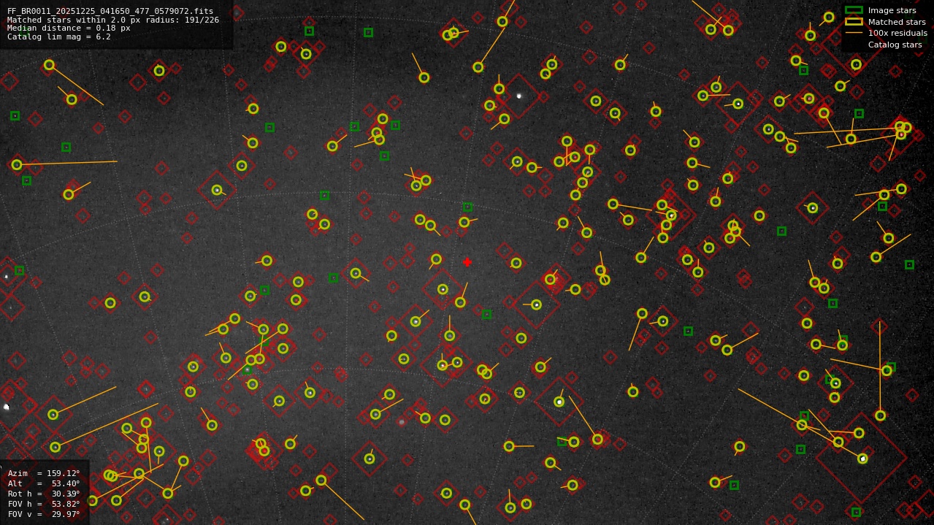This screenshot has height=525, width=934.
Task: Select the 'FOV v = 29.97°' line
Action: point(44,514)
